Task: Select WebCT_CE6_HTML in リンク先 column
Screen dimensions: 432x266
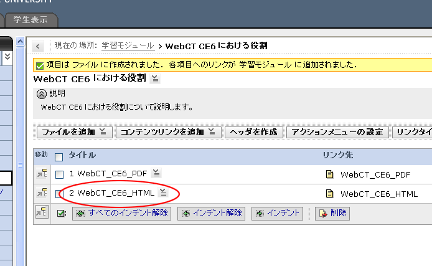Action: pyautogui.click(x=379, y=194)
